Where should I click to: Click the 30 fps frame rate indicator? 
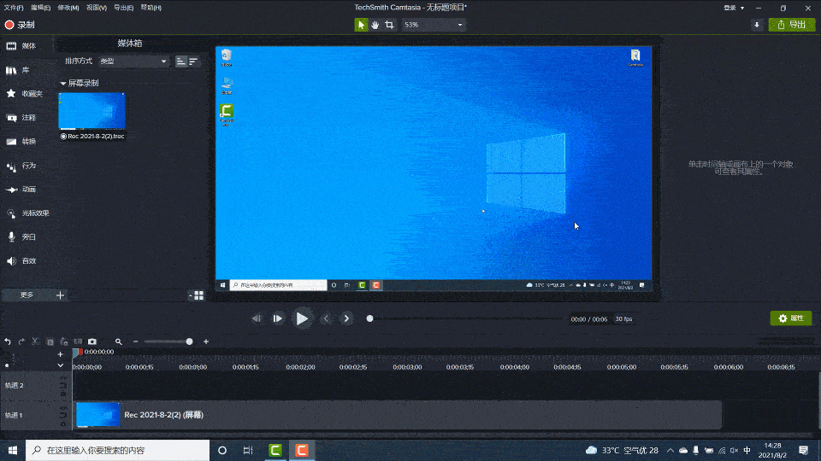[x=623, y=318]
